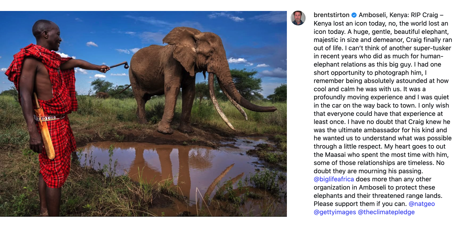Screen dimensions: 461x228
Task: Follow the @natgeo mention link
Action: (x=422, y=204)
